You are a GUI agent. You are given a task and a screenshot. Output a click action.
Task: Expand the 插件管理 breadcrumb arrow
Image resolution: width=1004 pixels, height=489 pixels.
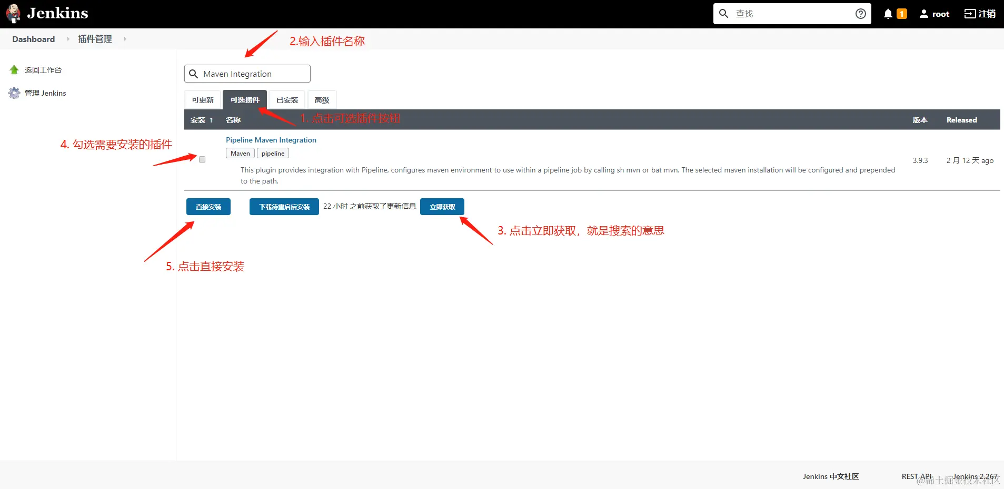(x=125, y=39)
